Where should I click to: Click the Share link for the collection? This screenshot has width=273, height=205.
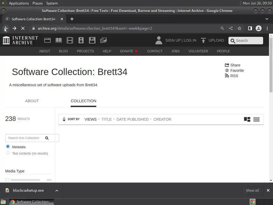pyautogui.click(x=232, y=65)
